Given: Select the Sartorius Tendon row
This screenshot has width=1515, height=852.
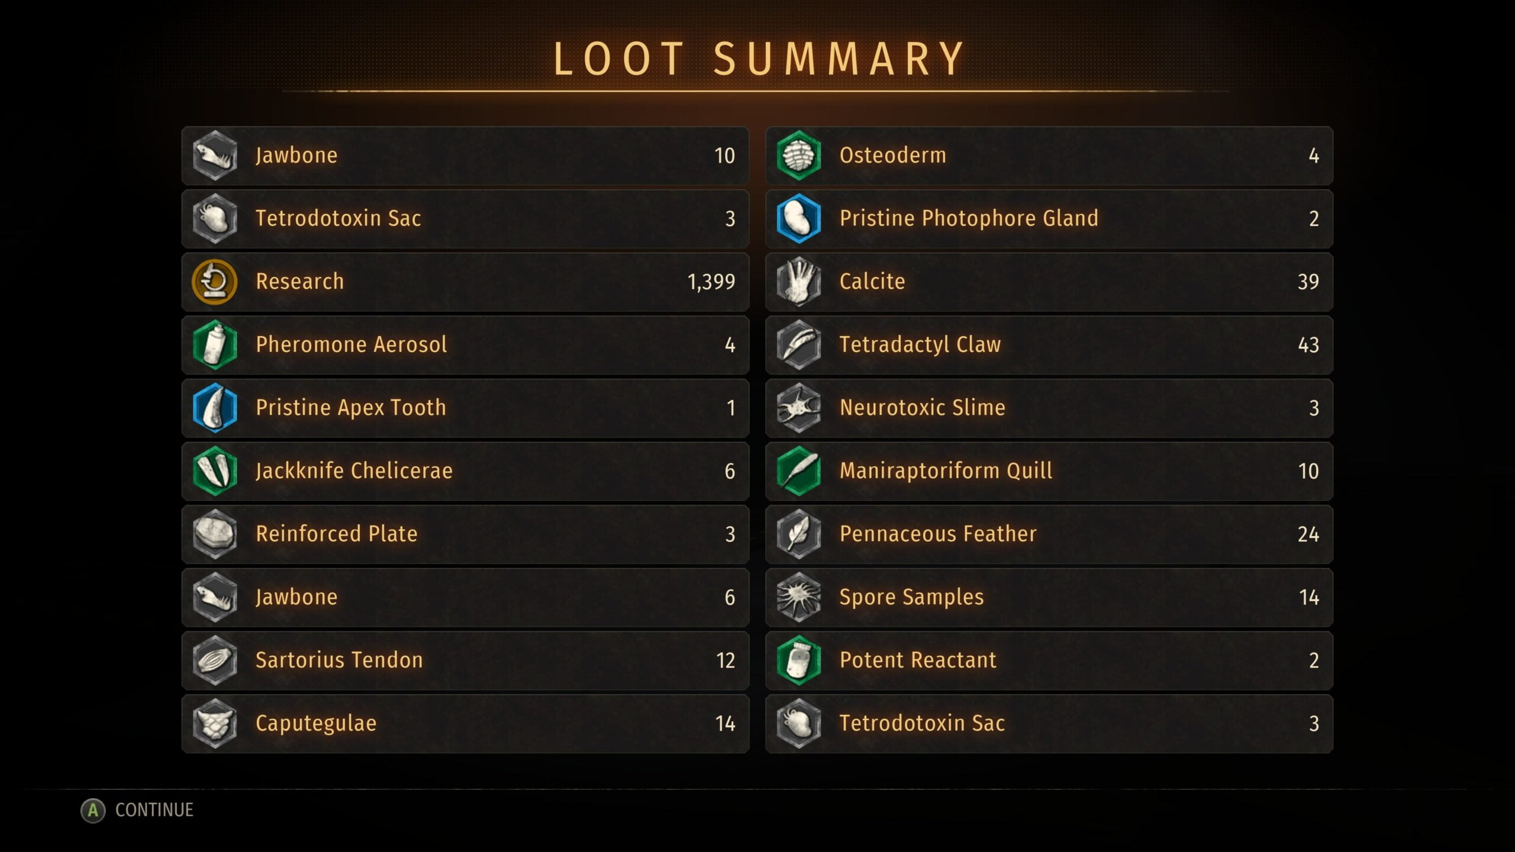Looking at the screenshot, I should pos(465,660).
